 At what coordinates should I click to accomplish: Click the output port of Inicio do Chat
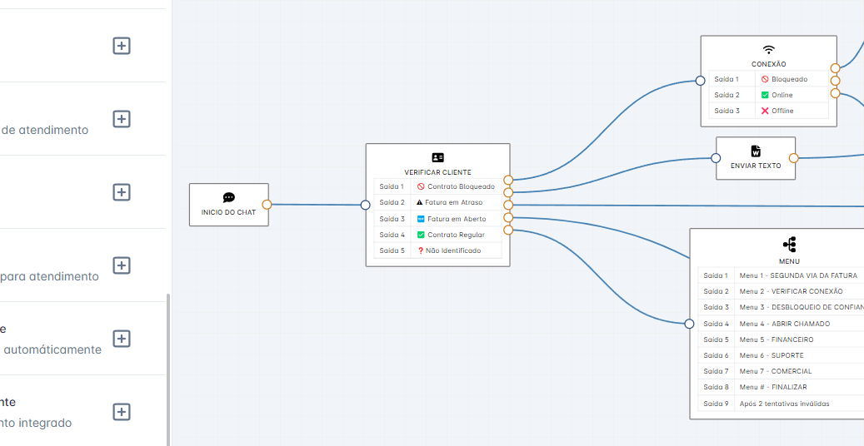pos(267,204)
